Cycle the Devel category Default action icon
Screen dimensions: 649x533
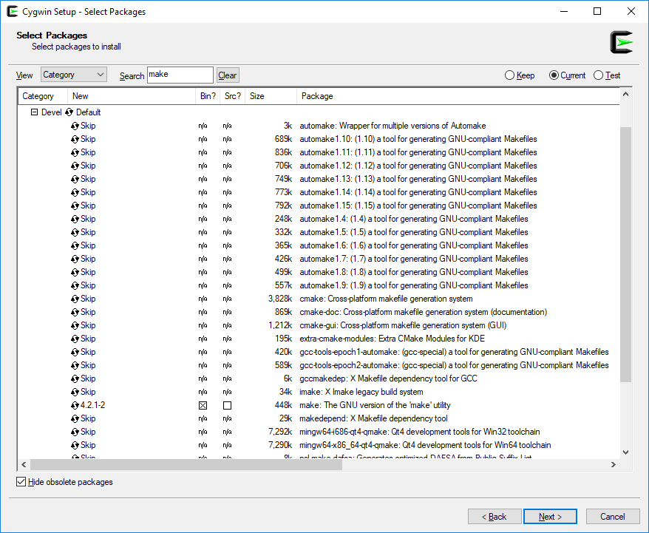tap(69, 112)
